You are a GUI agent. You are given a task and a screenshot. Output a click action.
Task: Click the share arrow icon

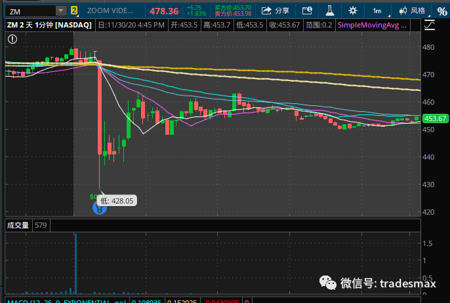click(x=266, y=11)
